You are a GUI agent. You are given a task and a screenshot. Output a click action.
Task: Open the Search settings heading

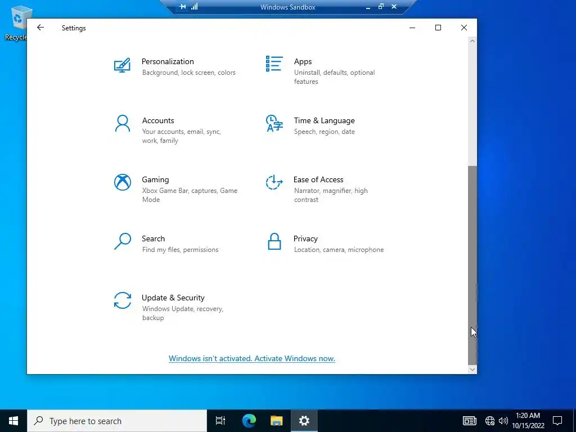(x=153, y=238)
